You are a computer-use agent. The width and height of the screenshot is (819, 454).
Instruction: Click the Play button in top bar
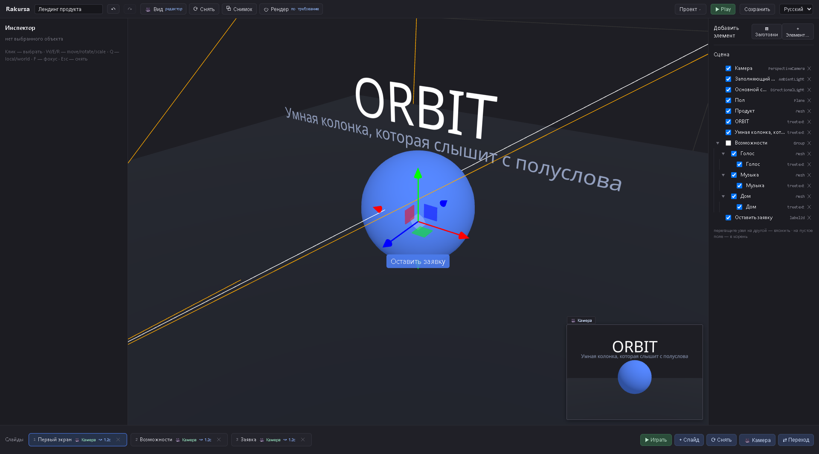coord(723,9)
